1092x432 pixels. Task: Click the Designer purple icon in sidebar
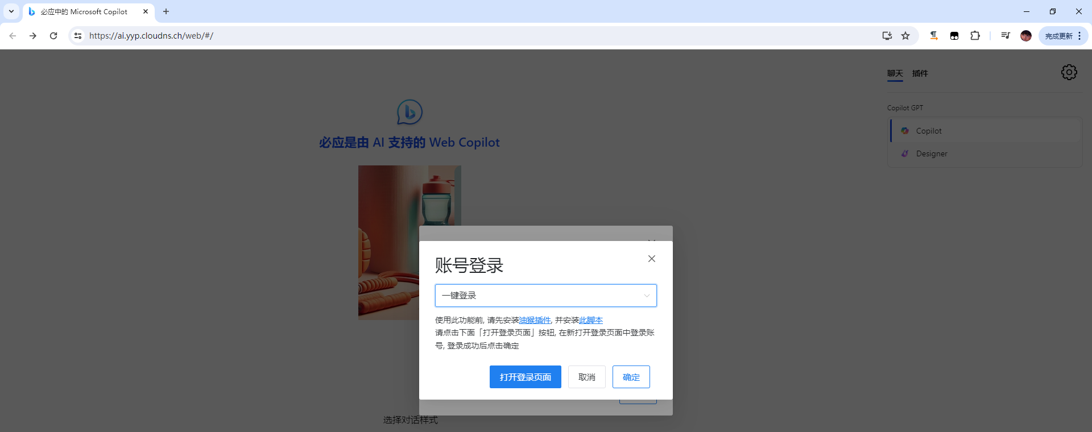point(905,153)
